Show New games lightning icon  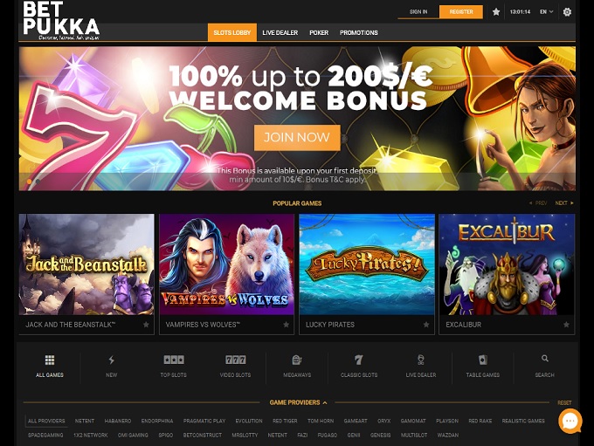click(112, 360)
